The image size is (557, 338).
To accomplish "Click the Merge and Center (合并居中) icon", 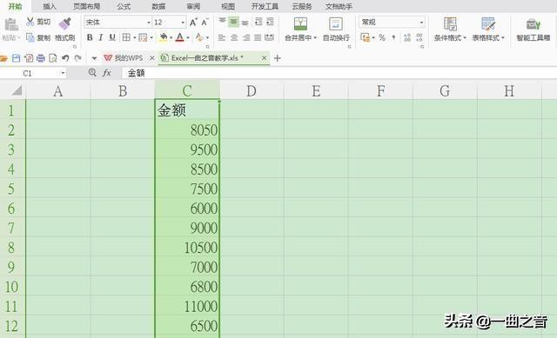I will click(300, 23).
